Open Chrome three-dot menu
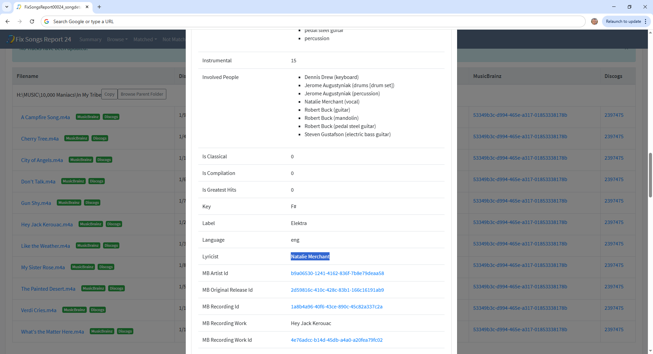Screen dimensions: 653x354 (646, 21)
